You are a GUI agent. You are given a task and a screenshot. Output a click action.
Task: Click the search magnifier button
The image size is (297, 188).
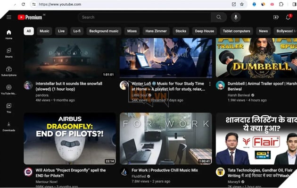tap(219, 17)
